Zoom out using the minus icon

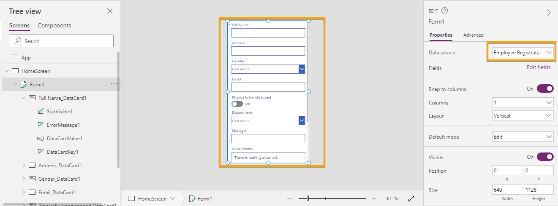pyautogui.click(x=289, y=198)
